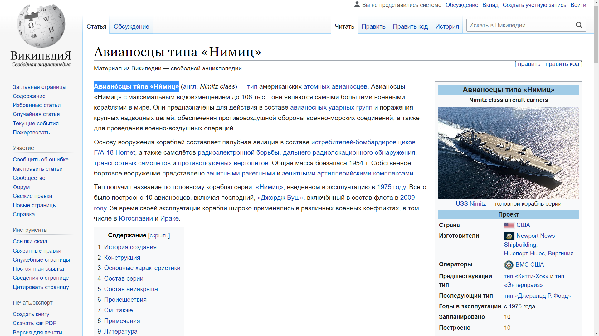Click 'Цитировать страницу' link
The width and height of the screenshot is (599, 336).
pyautogui.click(x=41, y=287)
